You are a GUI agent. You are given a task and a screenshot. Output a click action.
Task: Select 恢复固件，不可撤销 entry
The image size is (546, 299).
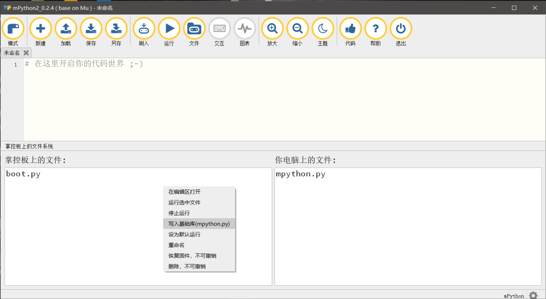199,256
